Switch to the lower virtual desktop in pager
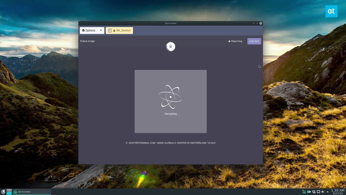The width and height of the screenshot is (346, 195). pyautogui.click(x=9, y=193)
